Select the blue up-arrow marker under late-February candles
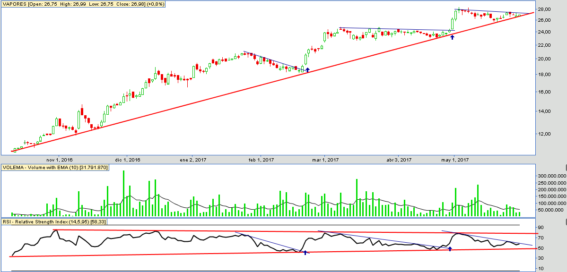This screenshot has width=567, height=272. [307, 70]
